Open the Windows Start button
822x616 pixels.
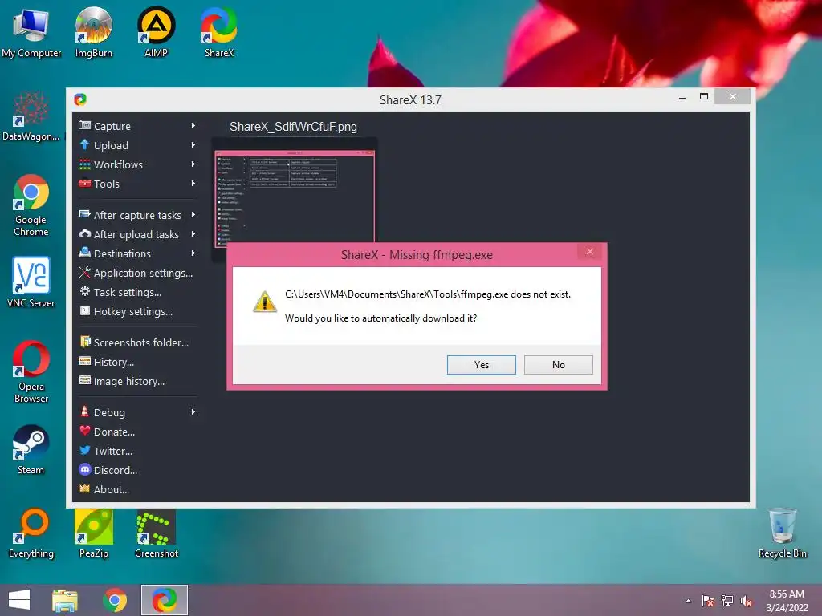(x=19, y=600)
